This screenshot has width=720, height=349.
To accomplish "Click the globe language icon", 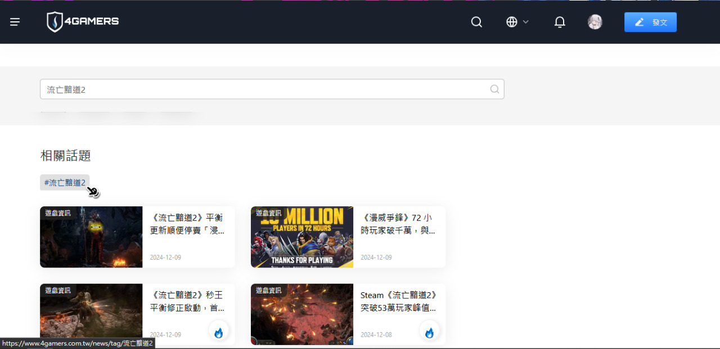I will [x=511, y=22].
